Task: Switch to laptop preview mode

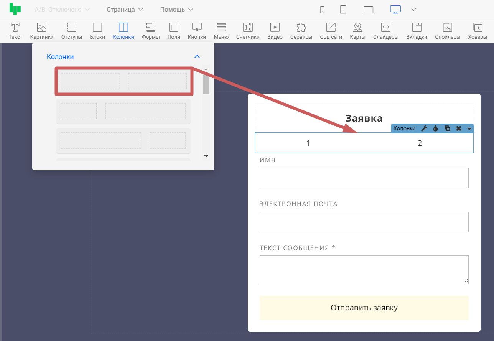Action: tap(368, 10)
